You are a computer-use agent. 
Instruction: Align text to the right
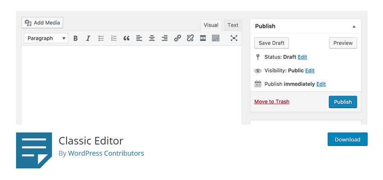click(165, 38)
